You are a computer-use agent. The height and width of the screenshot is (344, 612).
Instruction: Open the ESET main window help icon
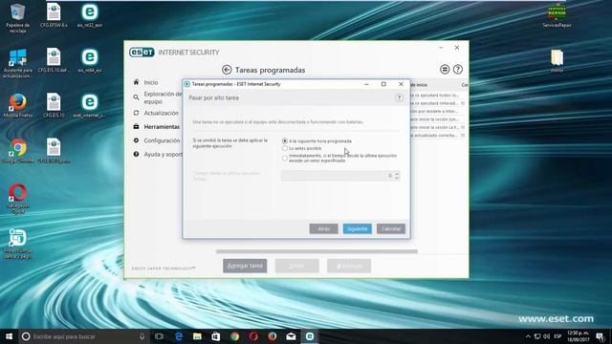point(458,70)
